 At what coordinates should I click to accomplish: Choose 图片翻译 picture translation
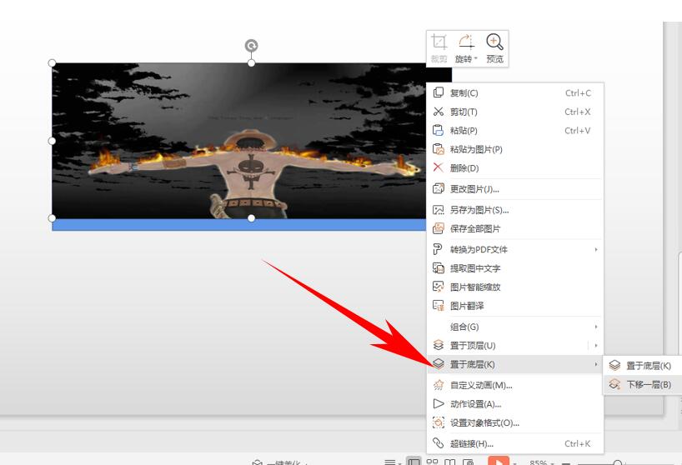(x=514, y=306)
